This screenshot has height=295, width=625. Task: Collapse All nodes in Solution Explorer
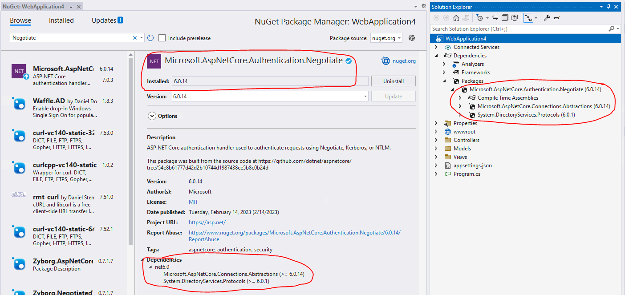[505, 18]
